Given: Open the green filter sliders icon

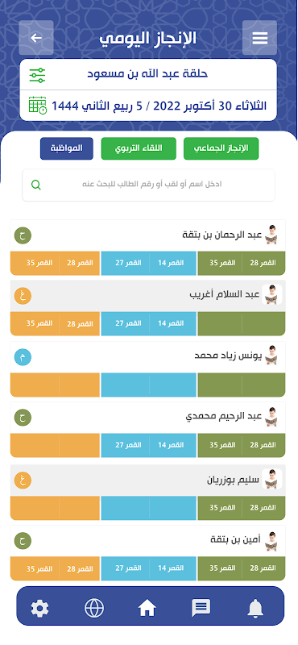Looking at the screenshot, I should click(x=37, y=74).
